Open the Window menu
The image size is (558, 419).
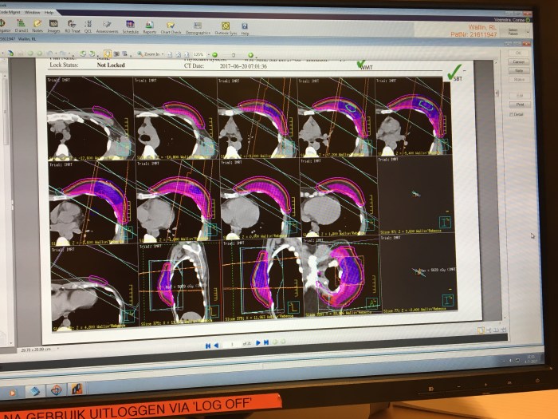coord(33,14)
